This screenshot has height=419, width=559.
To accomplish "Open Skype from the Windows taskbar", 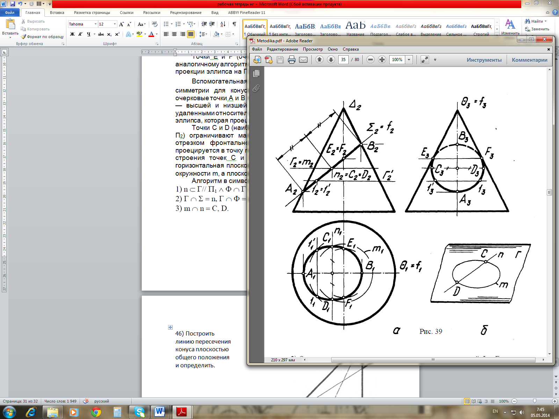I will click(x=139, y=412).
